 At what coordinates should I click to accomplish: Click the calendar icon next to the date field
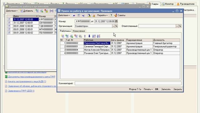tap(116, 21)
